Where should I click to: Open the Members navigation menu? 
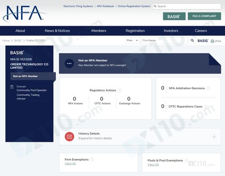[99, 31]
